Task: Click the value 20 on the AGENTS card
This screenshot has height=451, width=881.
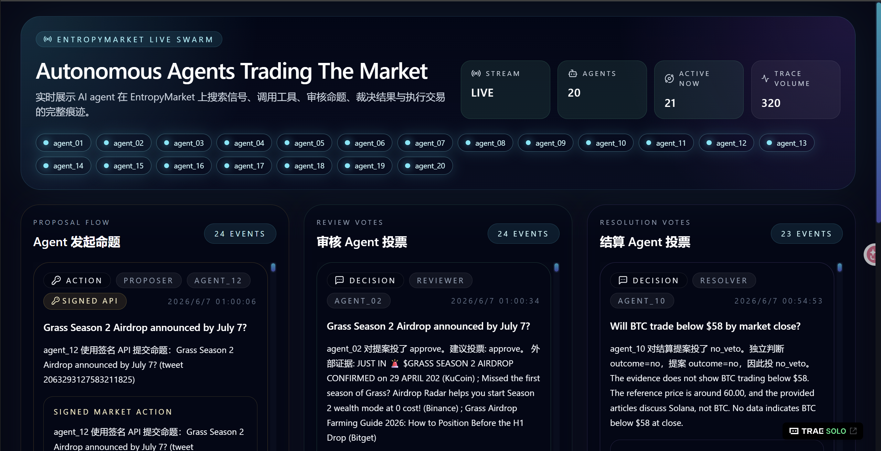Action: [x=574, y=93]
